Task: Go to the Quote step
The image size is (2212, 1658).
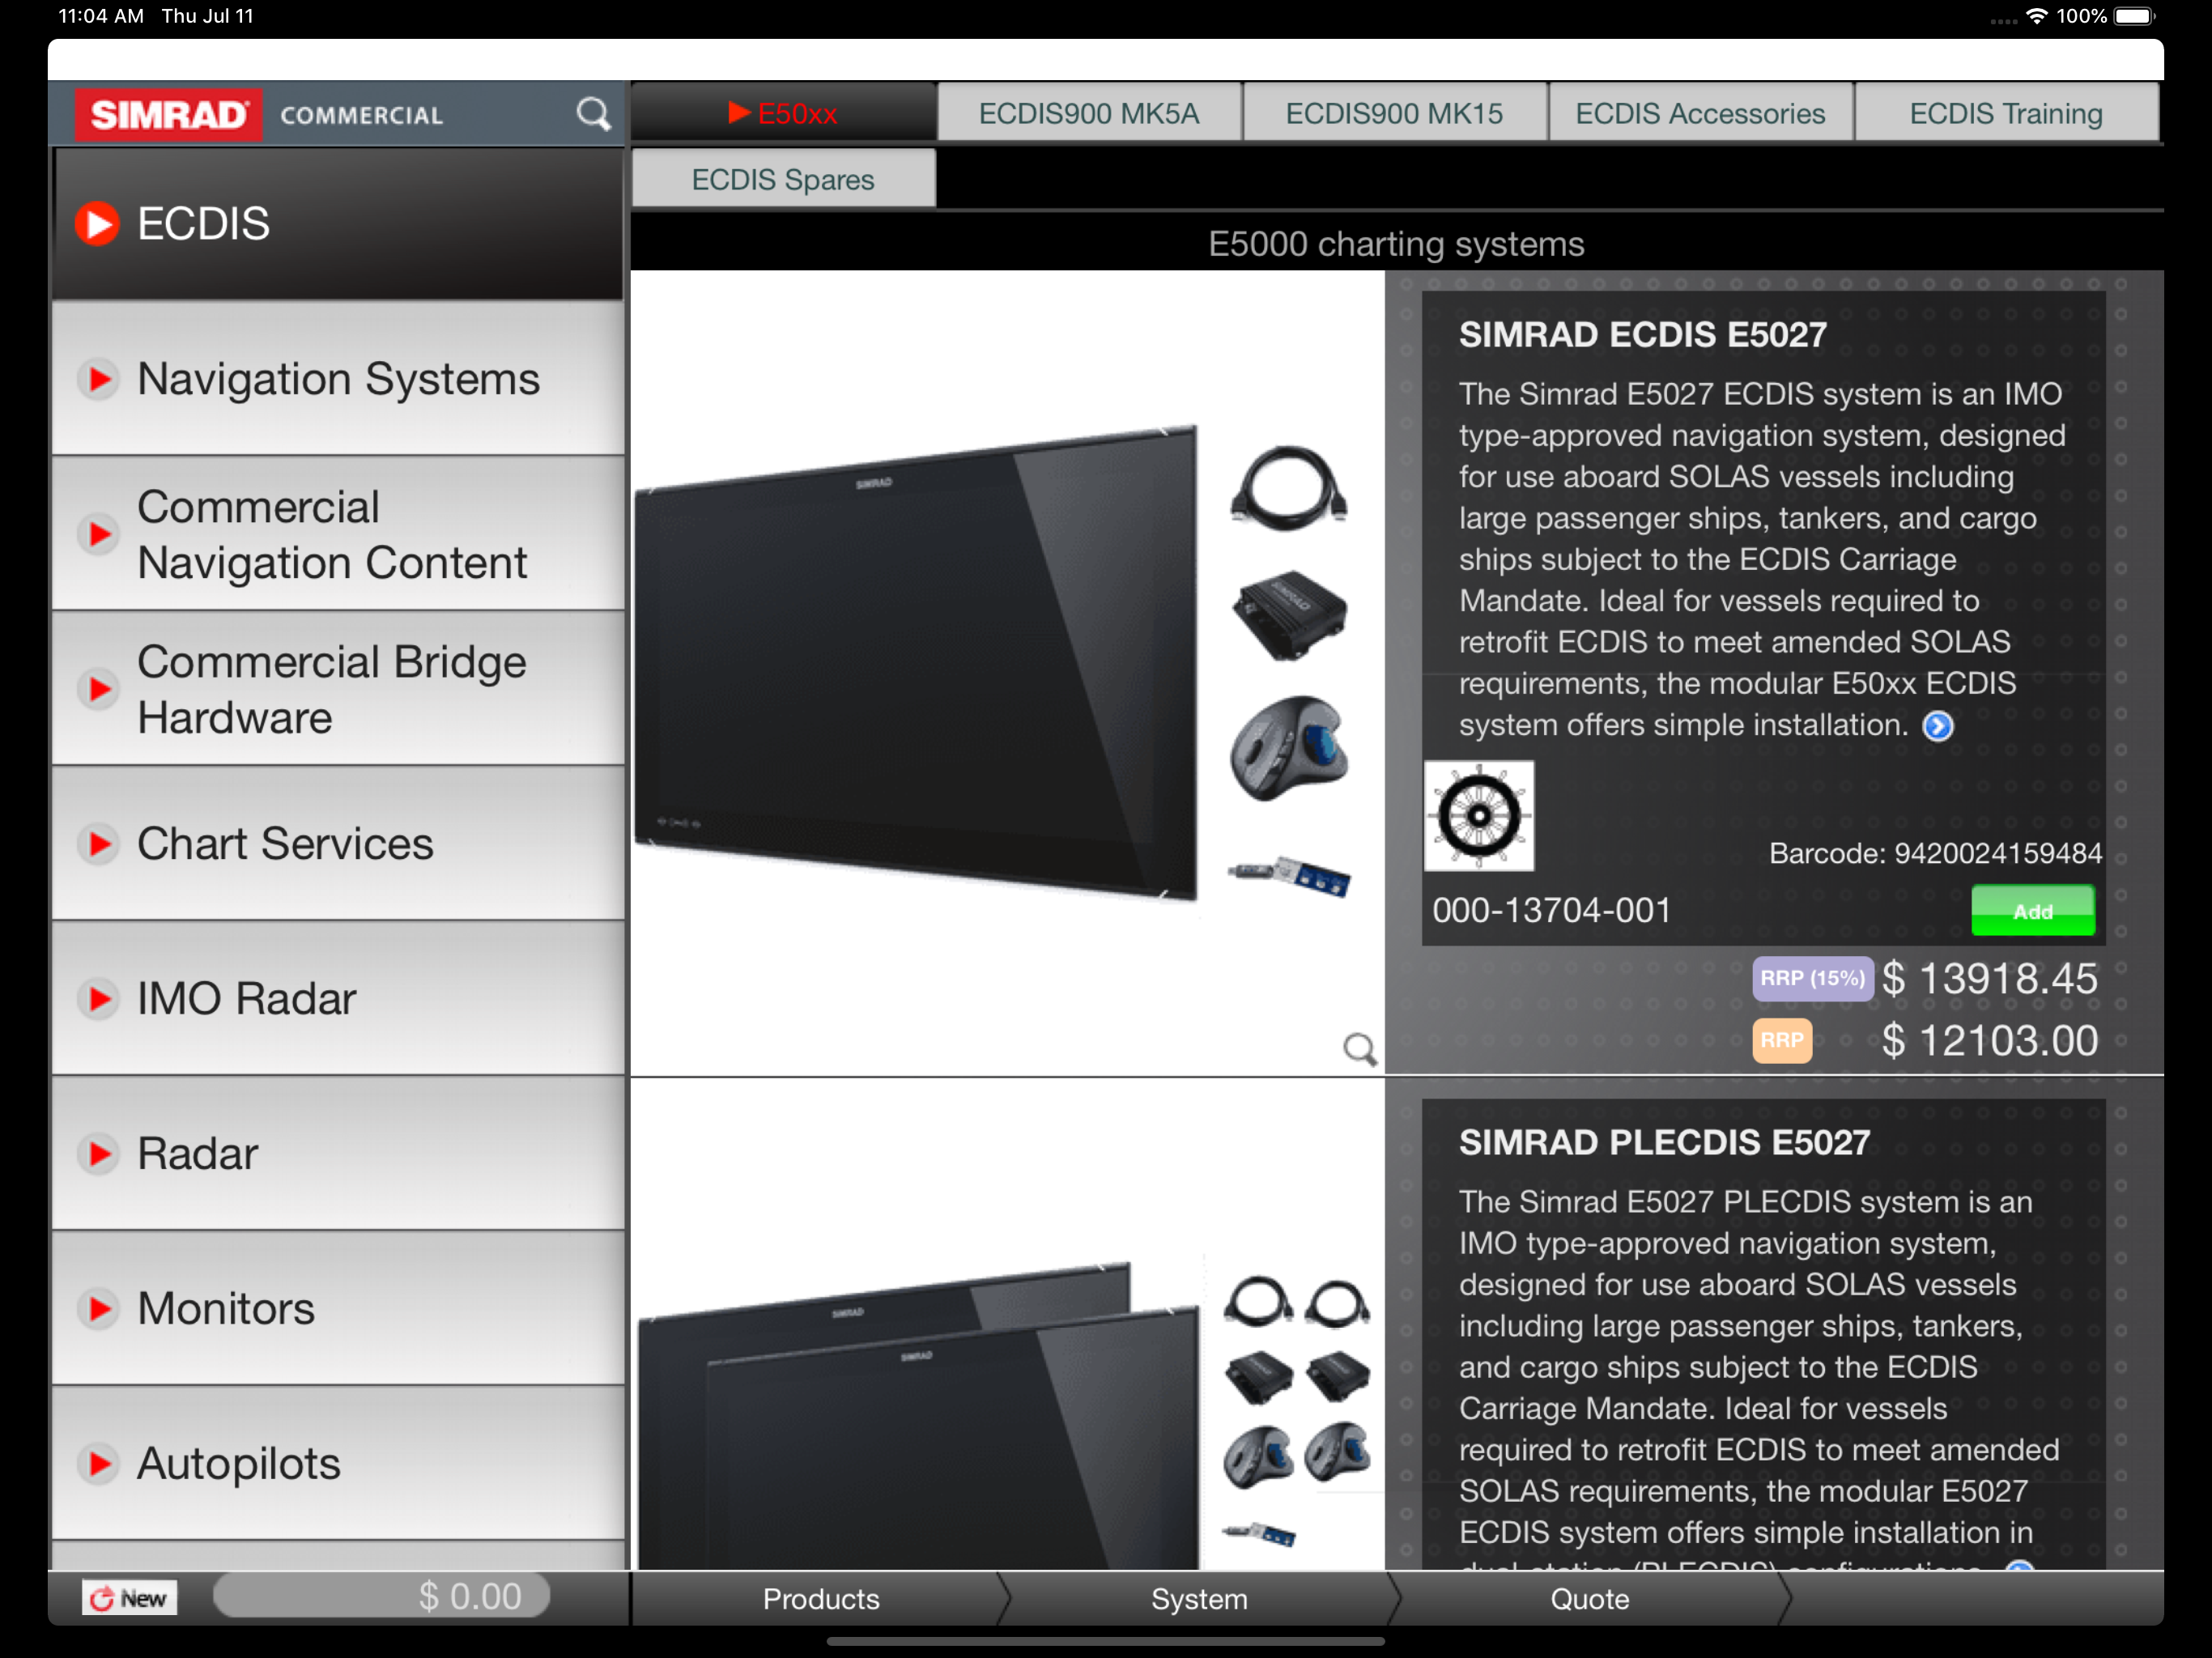Action: 1590,1599
